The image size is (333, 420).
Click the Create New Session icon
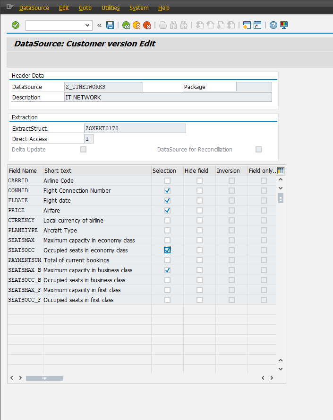[x=247, y=25]
